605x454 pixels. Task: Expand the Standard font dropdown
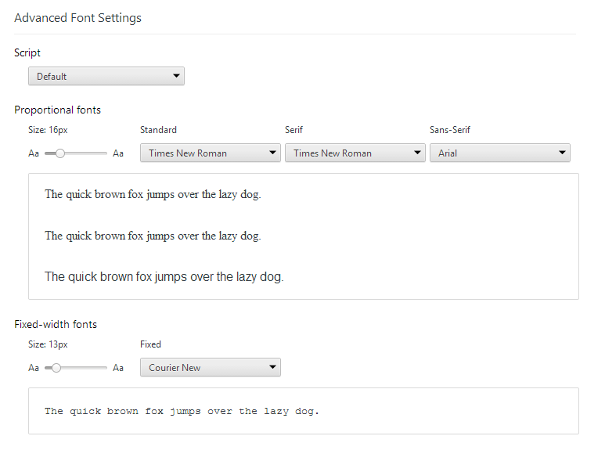[210, 153]
